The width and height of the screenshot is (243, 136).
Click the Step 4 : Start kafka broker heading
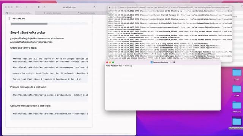28,32
